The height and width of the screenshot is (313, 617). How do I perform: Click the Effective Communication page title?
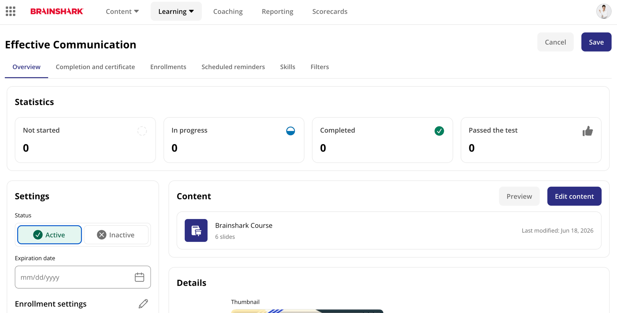(71, 44)
